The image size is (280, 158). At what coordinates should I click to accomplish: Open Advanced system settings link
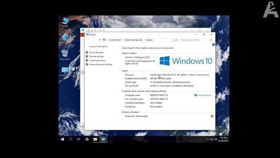[101, 65]
